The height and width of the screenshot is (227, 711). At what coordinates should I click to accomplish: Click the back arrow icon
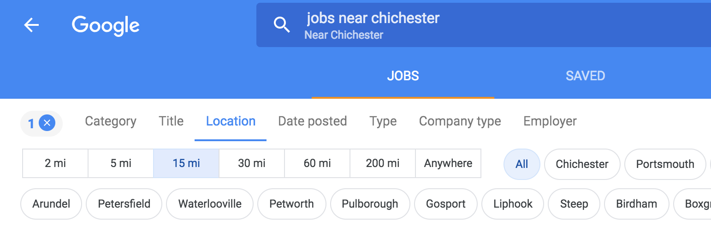point(31,25)
